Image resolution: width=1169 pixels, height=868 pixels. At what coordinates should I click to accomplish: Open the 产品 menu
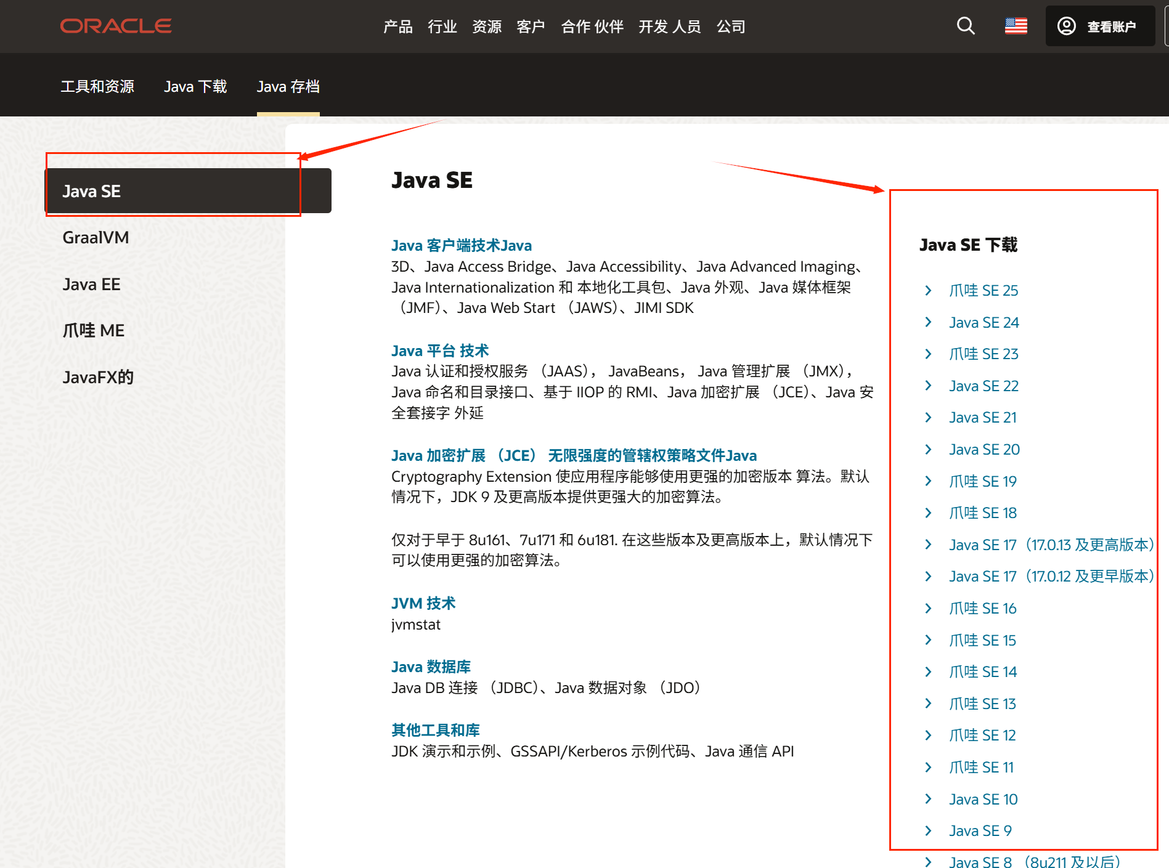tap(397, 26)
